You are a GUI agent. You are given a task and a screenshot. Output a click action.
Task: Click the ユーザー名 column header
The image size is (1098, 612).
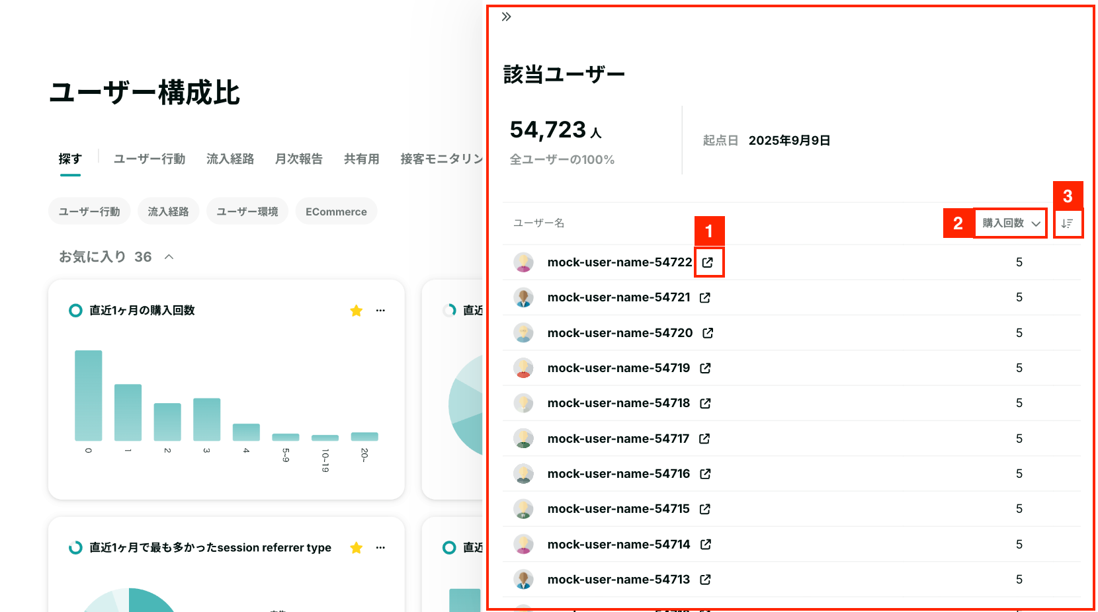click(x=539, y=223)
